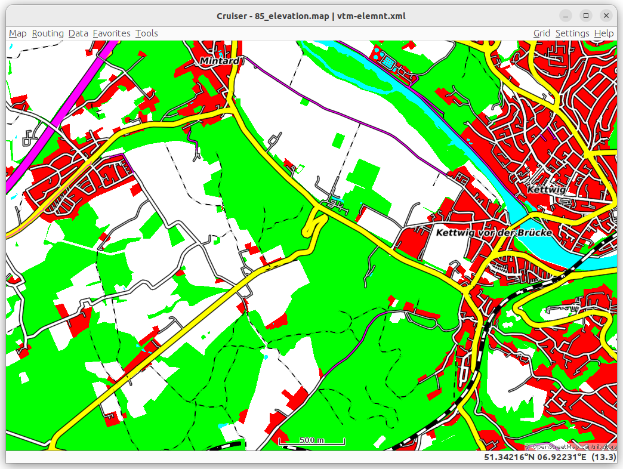Click the Kettwig town label
The height and width of the screenshot is (469, 623).
click(545, 190)
